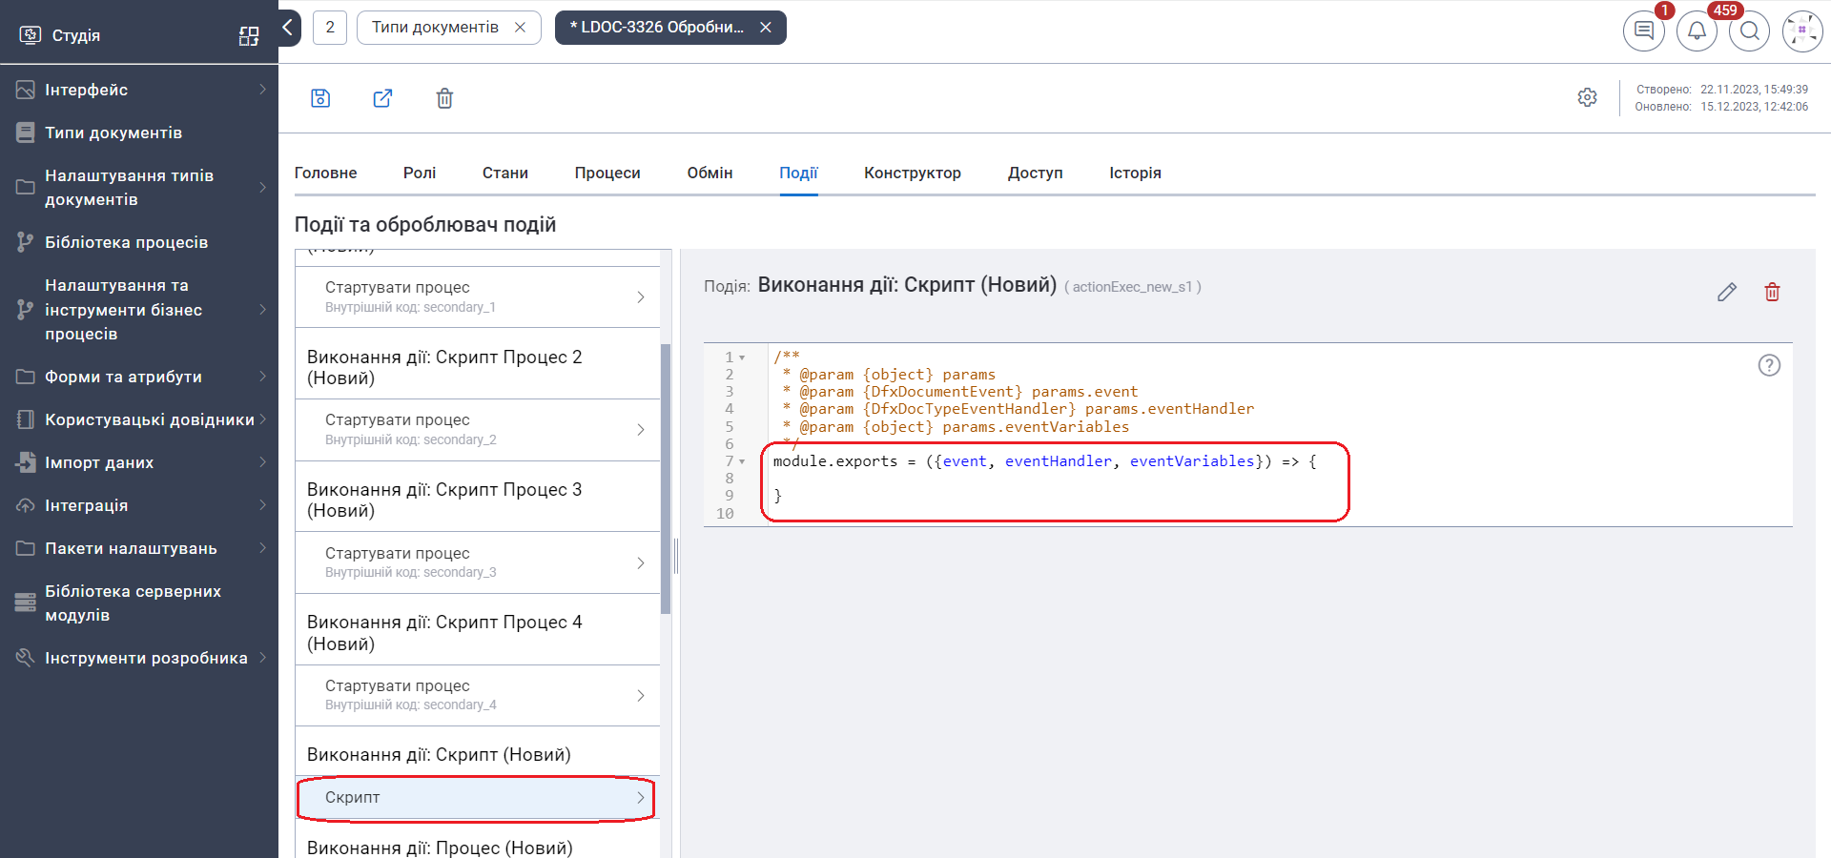Switch to the Стани tab

tap(505, 174)
